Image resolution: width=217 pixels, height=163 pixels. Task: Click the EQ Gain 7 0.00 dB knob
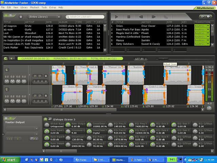click(x=174, y=125)
